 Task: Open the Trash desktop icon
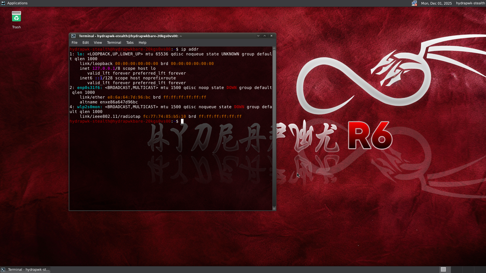16,17
